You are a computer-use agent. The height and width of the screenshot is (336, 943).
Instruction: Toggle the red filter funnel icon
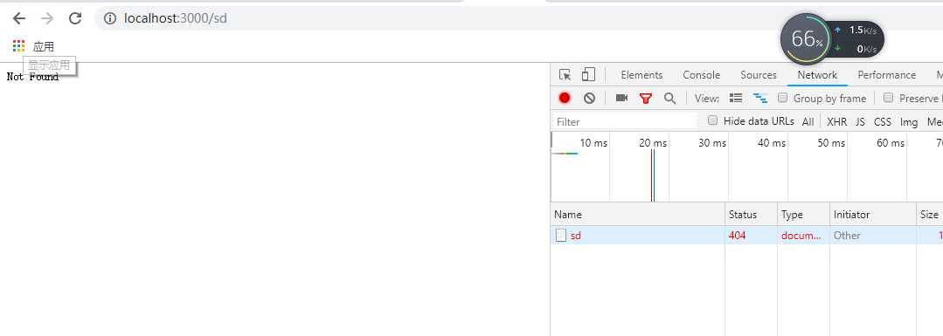coord(646,98)
